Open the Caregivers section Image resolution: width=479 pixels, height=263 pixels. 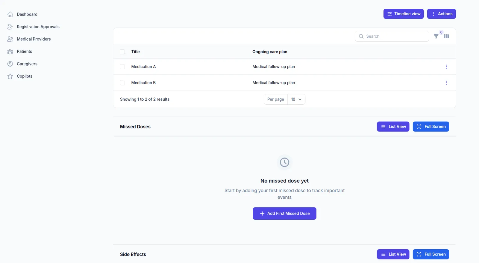click(27, 64)
